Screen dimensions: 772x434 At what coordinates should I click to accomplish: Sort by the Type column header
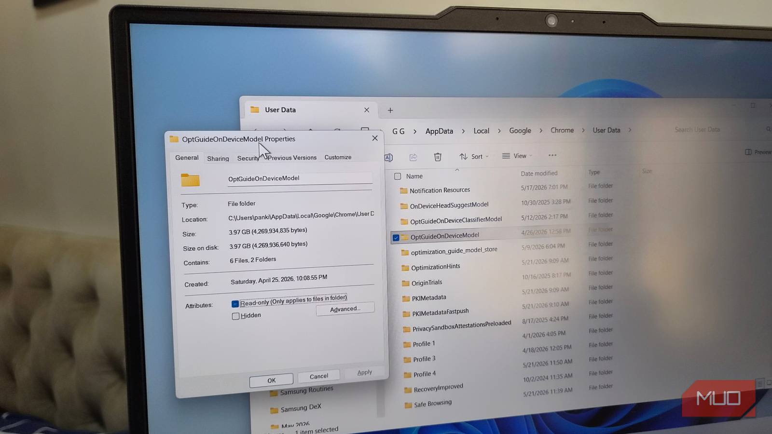tap(594, 172)
